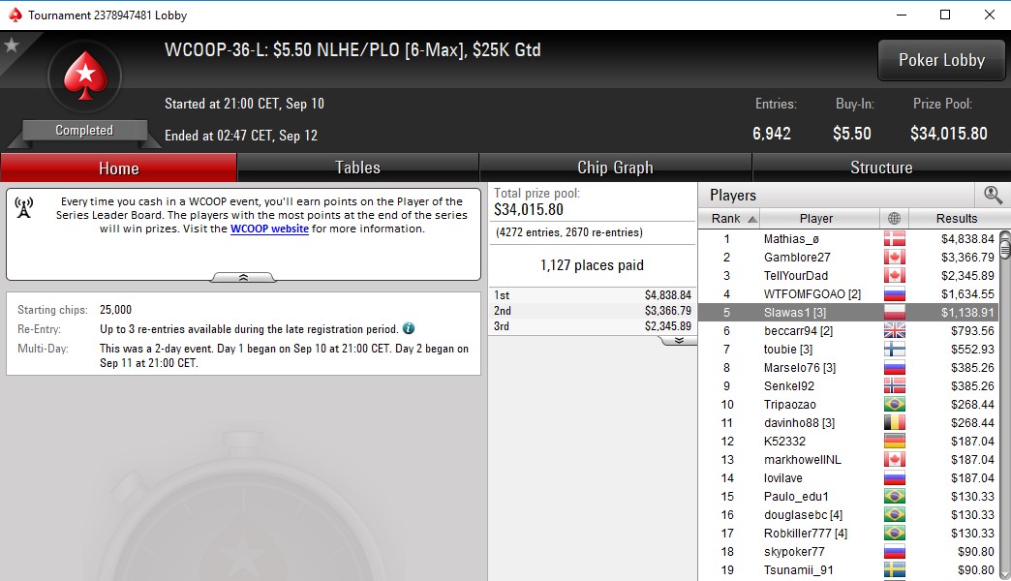Click the broadcast antenna news icon
The image size is (1011, 581).
[24, 207]
